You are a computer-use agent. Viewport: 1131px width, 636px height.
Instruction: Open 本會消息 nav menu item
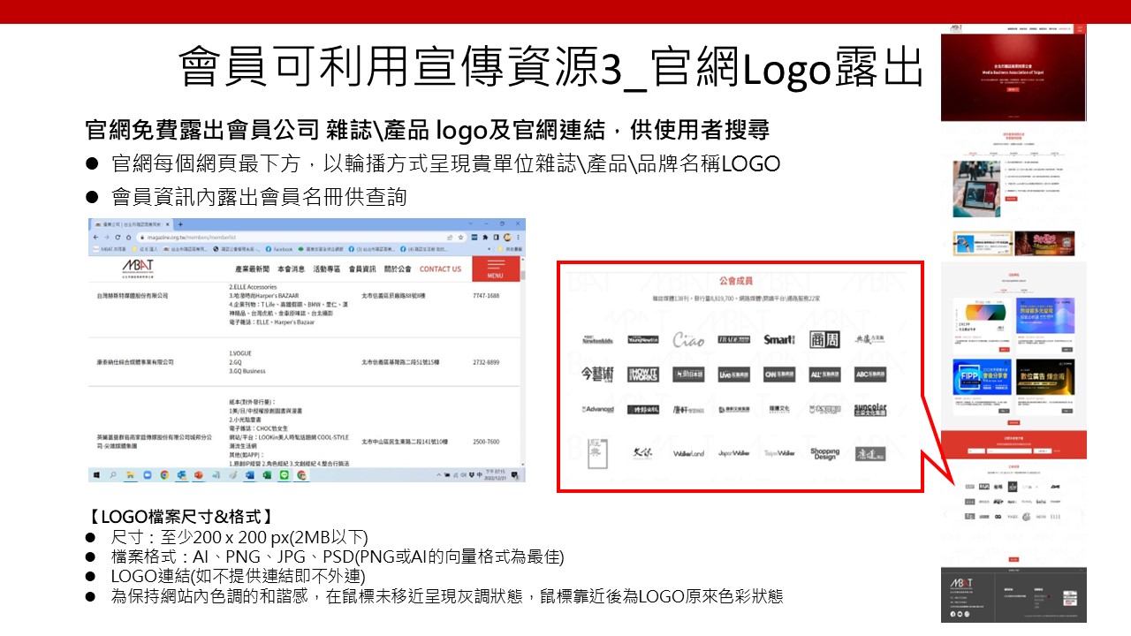tap(291, 269)
